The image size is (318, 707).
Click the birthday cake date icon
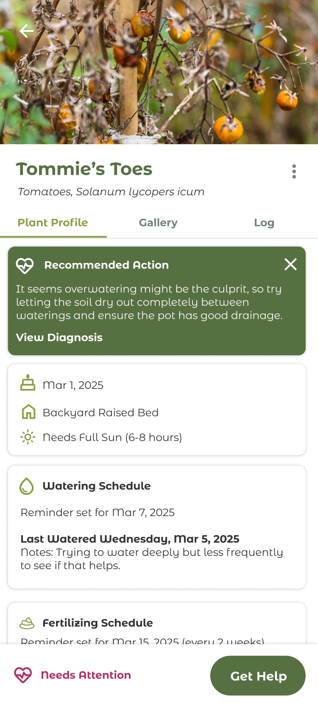28,383
